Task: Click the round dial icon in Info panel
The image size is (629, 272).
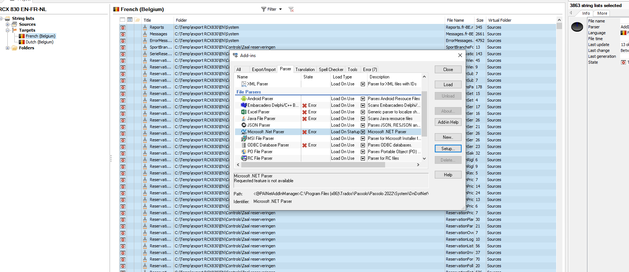Action: 577,27
